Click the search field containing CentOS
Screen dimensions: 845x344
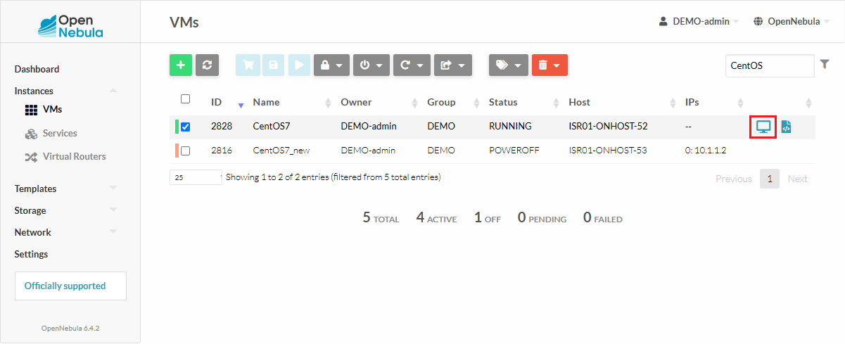click(x=770, y=65)
